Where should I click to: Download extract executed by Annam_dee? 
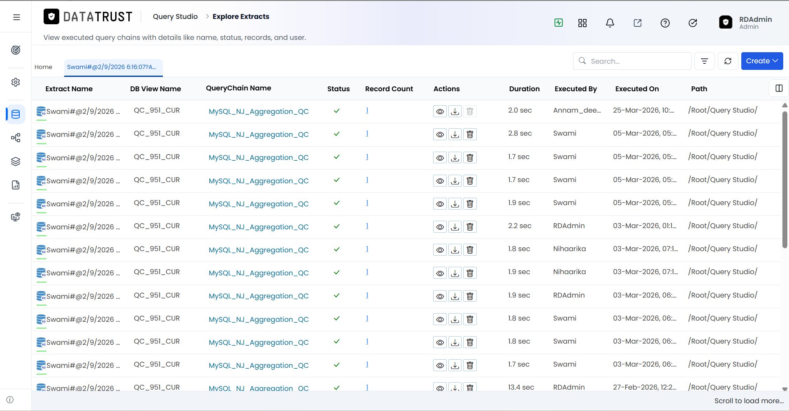coord(455,111)
